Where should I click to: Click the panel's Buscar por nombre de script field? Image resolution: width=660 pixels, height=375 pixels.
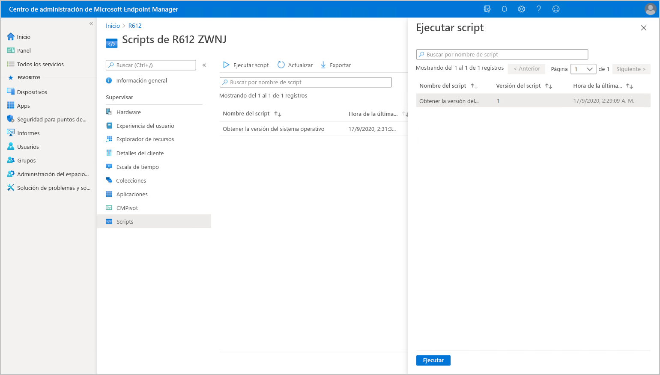click(x=502, y=54)
